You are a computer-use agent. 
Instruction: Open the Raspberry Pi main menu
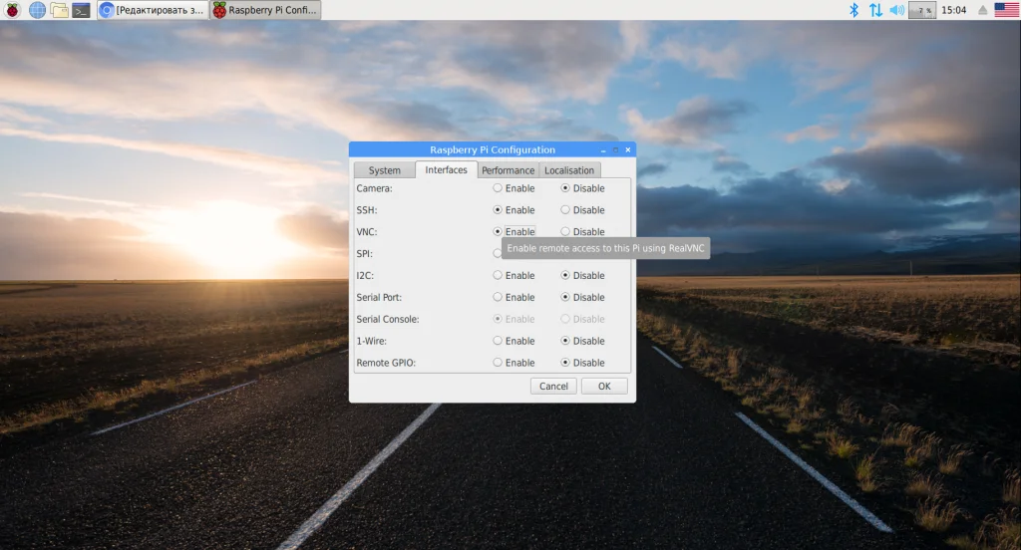12,10
